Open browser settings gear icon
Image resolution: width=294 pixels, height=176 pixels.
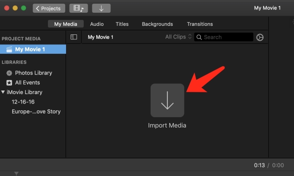click(x=260, y=38)
